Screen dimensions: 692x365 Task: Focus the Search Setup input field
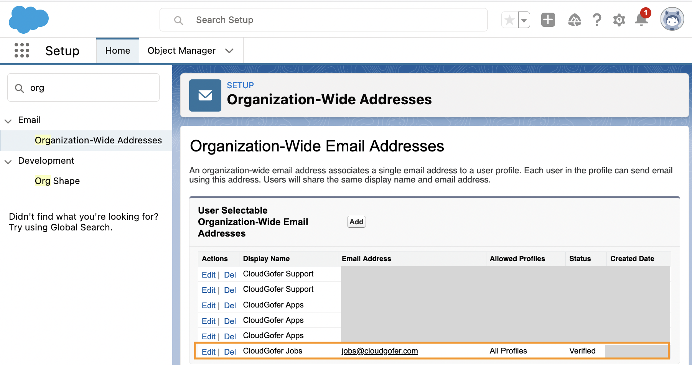[323, 20]
